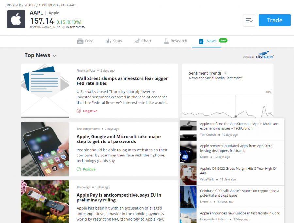This screenshot has height=223, width=294.
Task: Click the Independent Ireland source name
Action: tap(214, 219)
